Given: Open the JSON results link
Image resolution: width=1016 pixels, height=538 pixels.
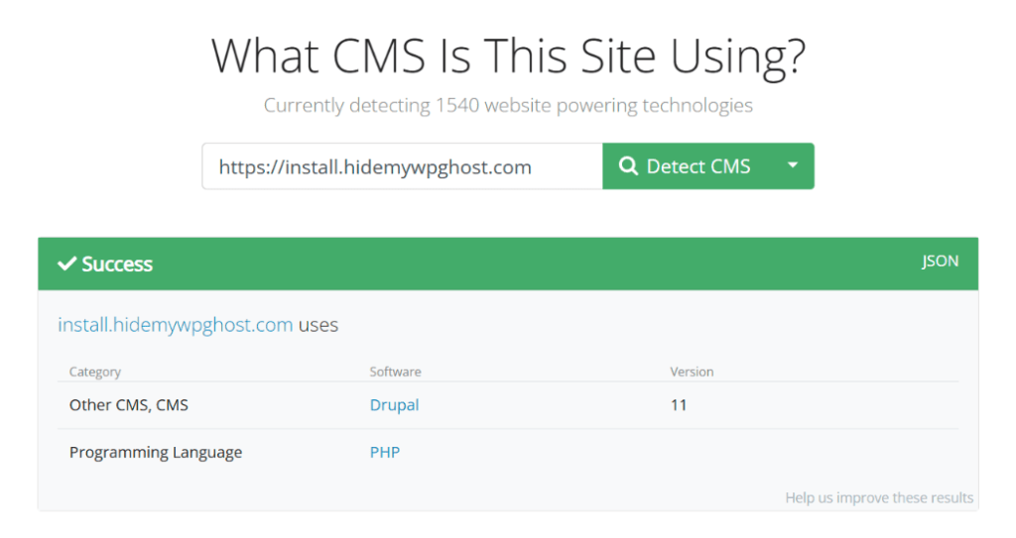Looking at the screenshot, I should 940,262.
